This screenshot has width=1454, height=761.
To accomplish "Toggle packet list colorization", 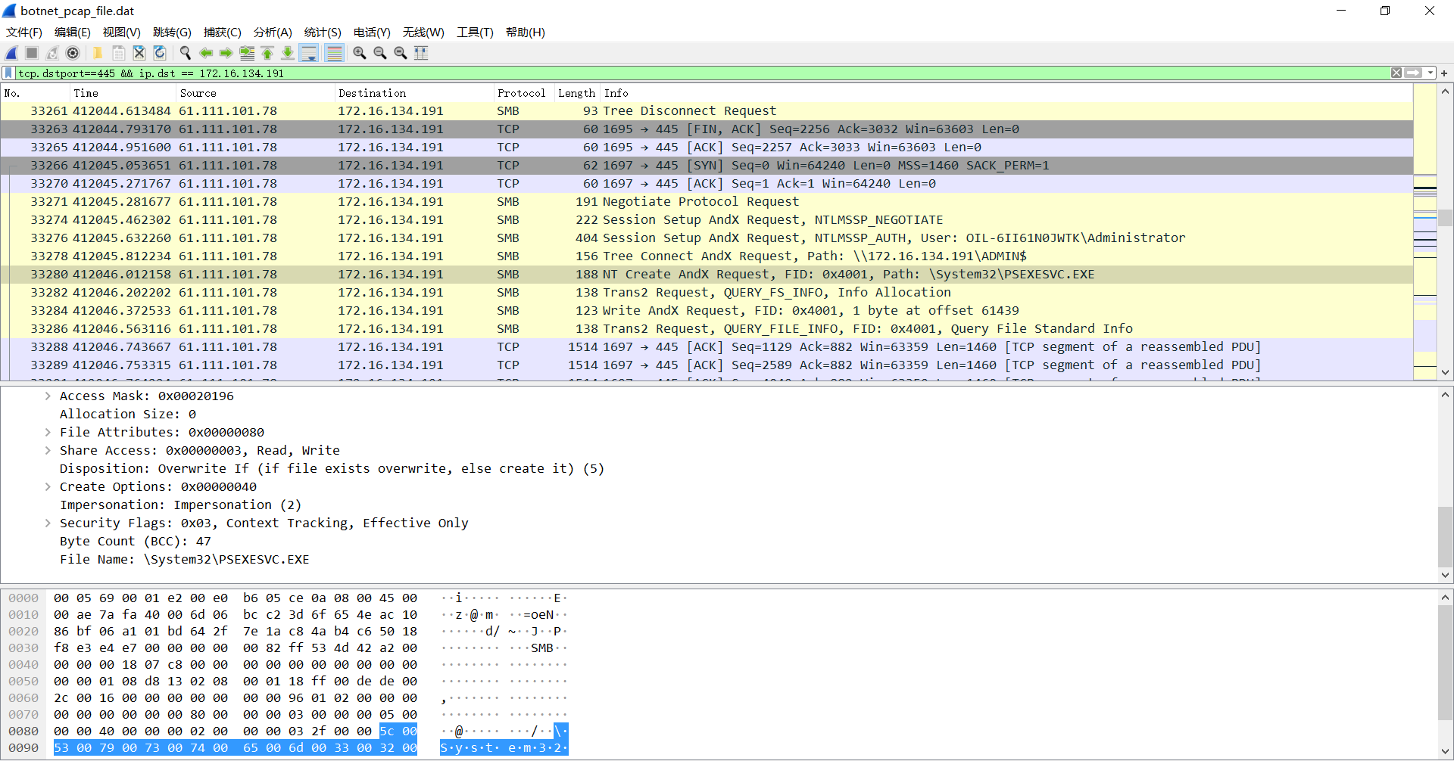I will [334, 53].
